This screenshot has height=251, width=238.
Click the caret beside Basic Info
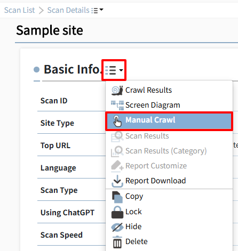pos(121,70)
